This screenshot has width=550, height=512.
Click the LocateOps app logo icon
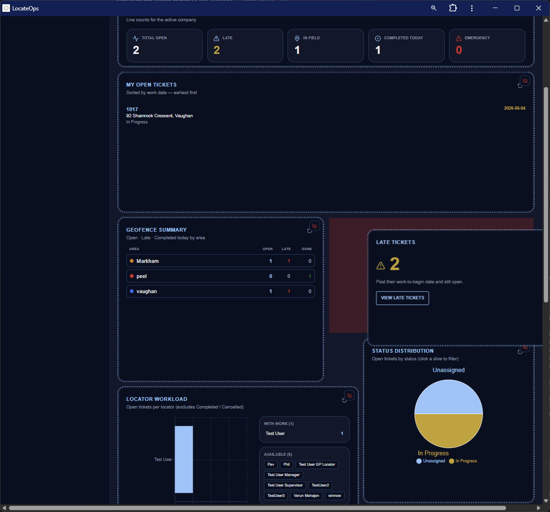(6, 8)
